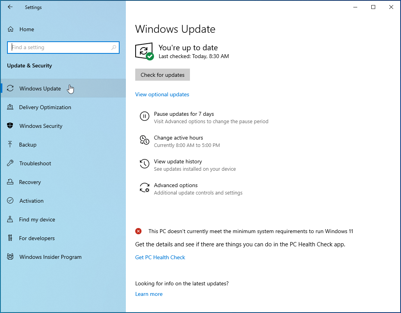Go to Settings Home
Viewport: 401px width, 313px height.
pos(27,29)
